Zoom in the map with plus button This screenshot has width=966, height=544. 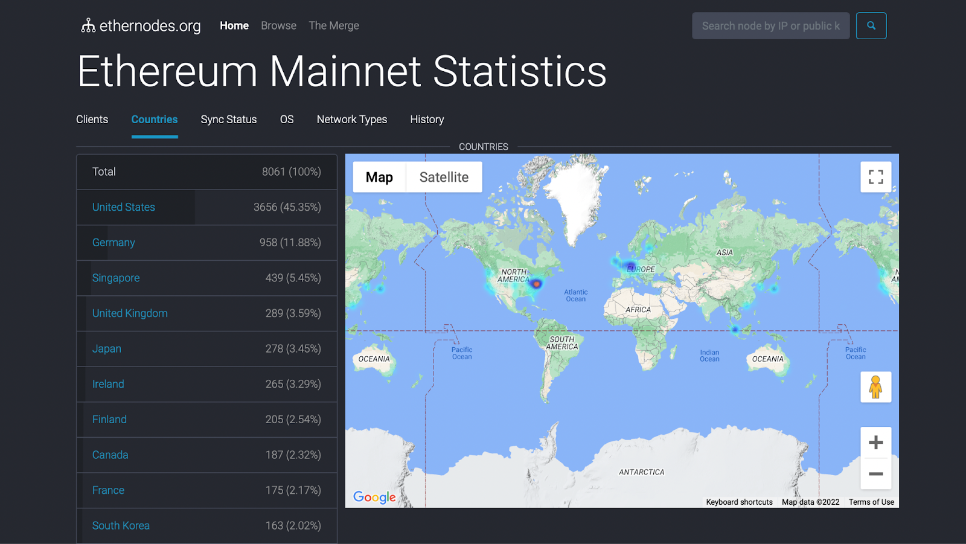coord(876,443)
